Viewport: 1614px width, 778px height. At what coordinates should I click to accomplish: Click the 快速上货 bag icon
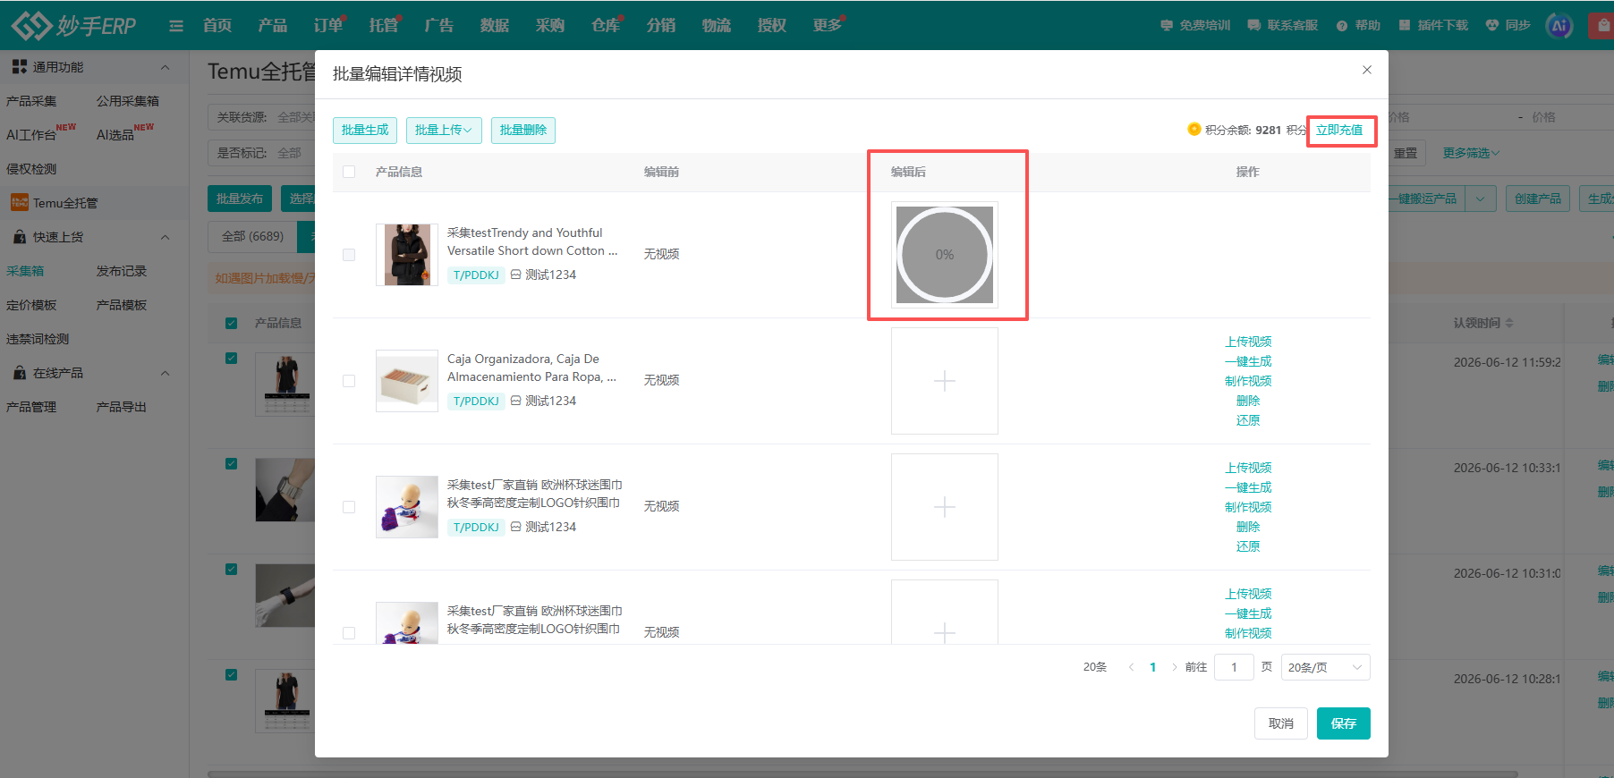click(20, 237)
